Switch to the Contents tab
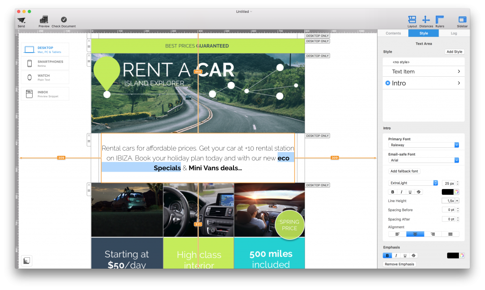Viewport: 485px width, 290px height. 393,33
